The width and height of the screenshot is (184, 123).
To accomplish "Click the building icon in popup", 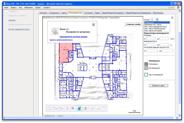I will click(x=55, y=31).
